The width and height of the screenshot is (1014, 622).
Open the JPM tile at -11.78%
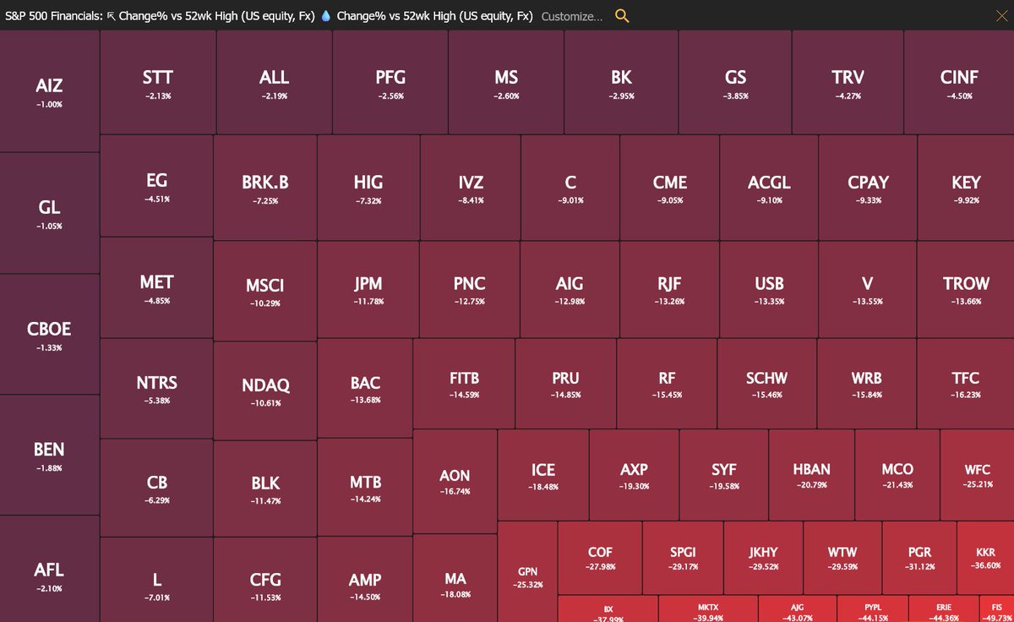click(x=368, y=290)
